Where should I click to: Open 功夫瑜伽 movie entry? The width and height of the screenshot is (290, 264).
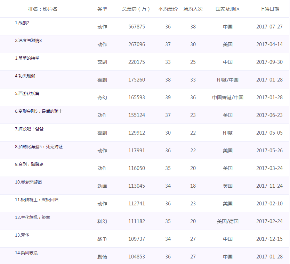click(x=25, y=76)
